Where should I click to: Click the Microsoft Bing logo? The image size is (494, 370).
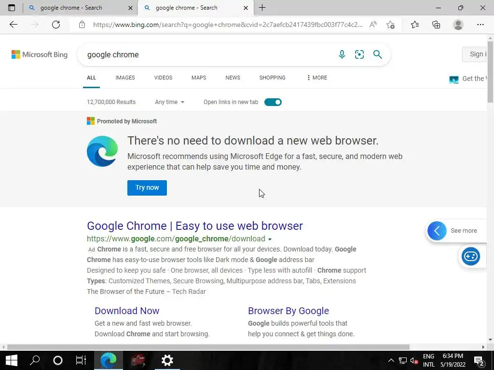[40, 54]
